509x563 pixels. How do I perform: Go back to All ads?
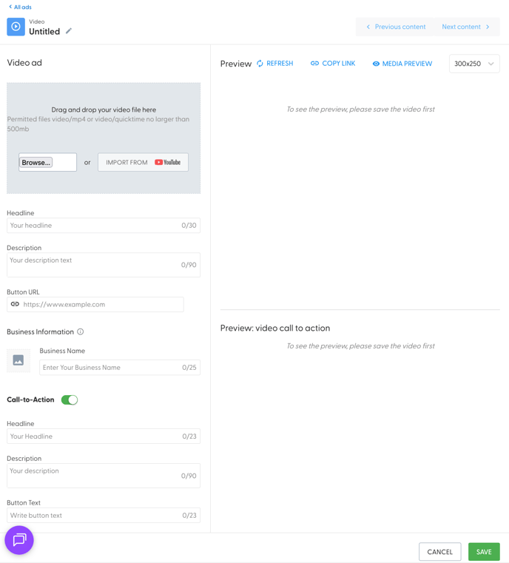pyautogui.click(x=20, y=7)
